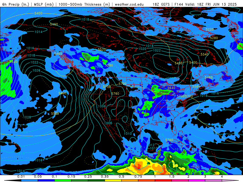Select the "MSLP (mb)" header label
Viewport: 243px width, 182px height.
[44, 4]
